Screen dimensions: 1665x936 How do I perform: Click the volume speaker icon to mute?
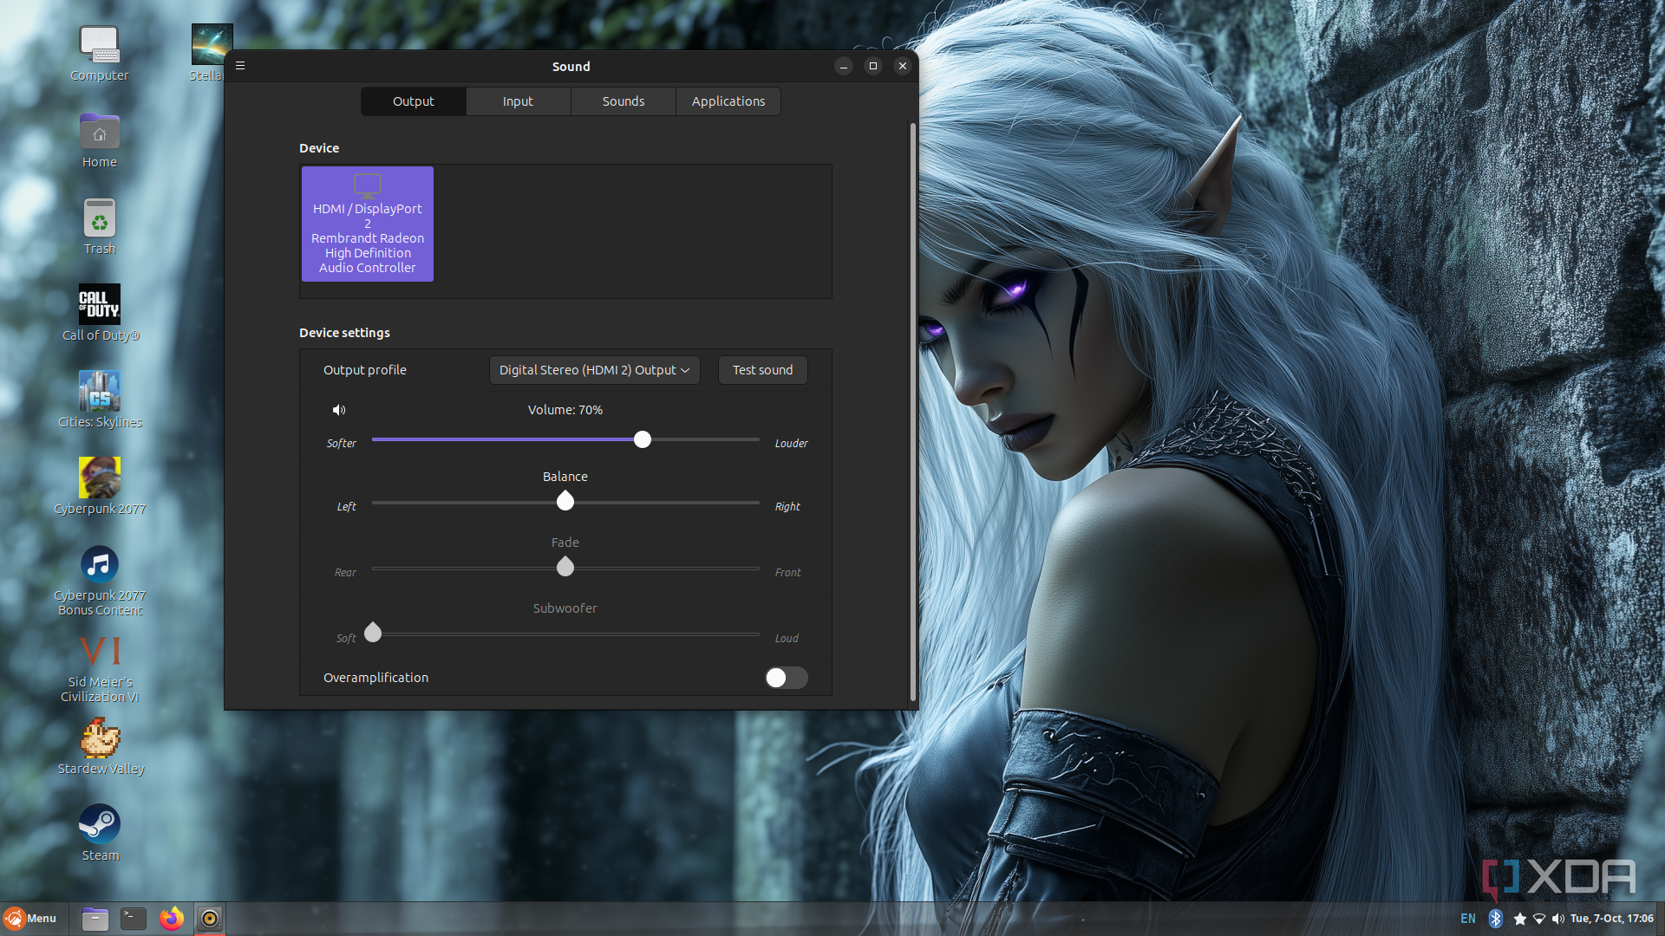click(x=339, y=410)
